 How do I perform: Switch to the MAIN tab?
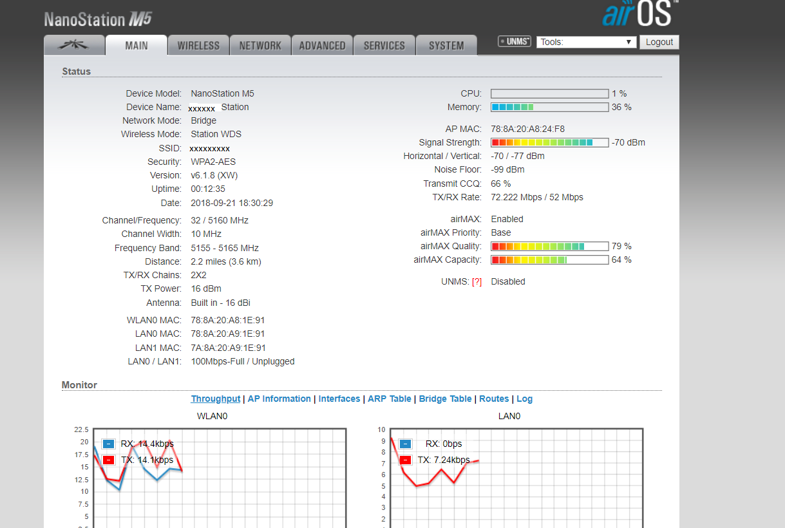pyautogui.click(x=136, y=45)
